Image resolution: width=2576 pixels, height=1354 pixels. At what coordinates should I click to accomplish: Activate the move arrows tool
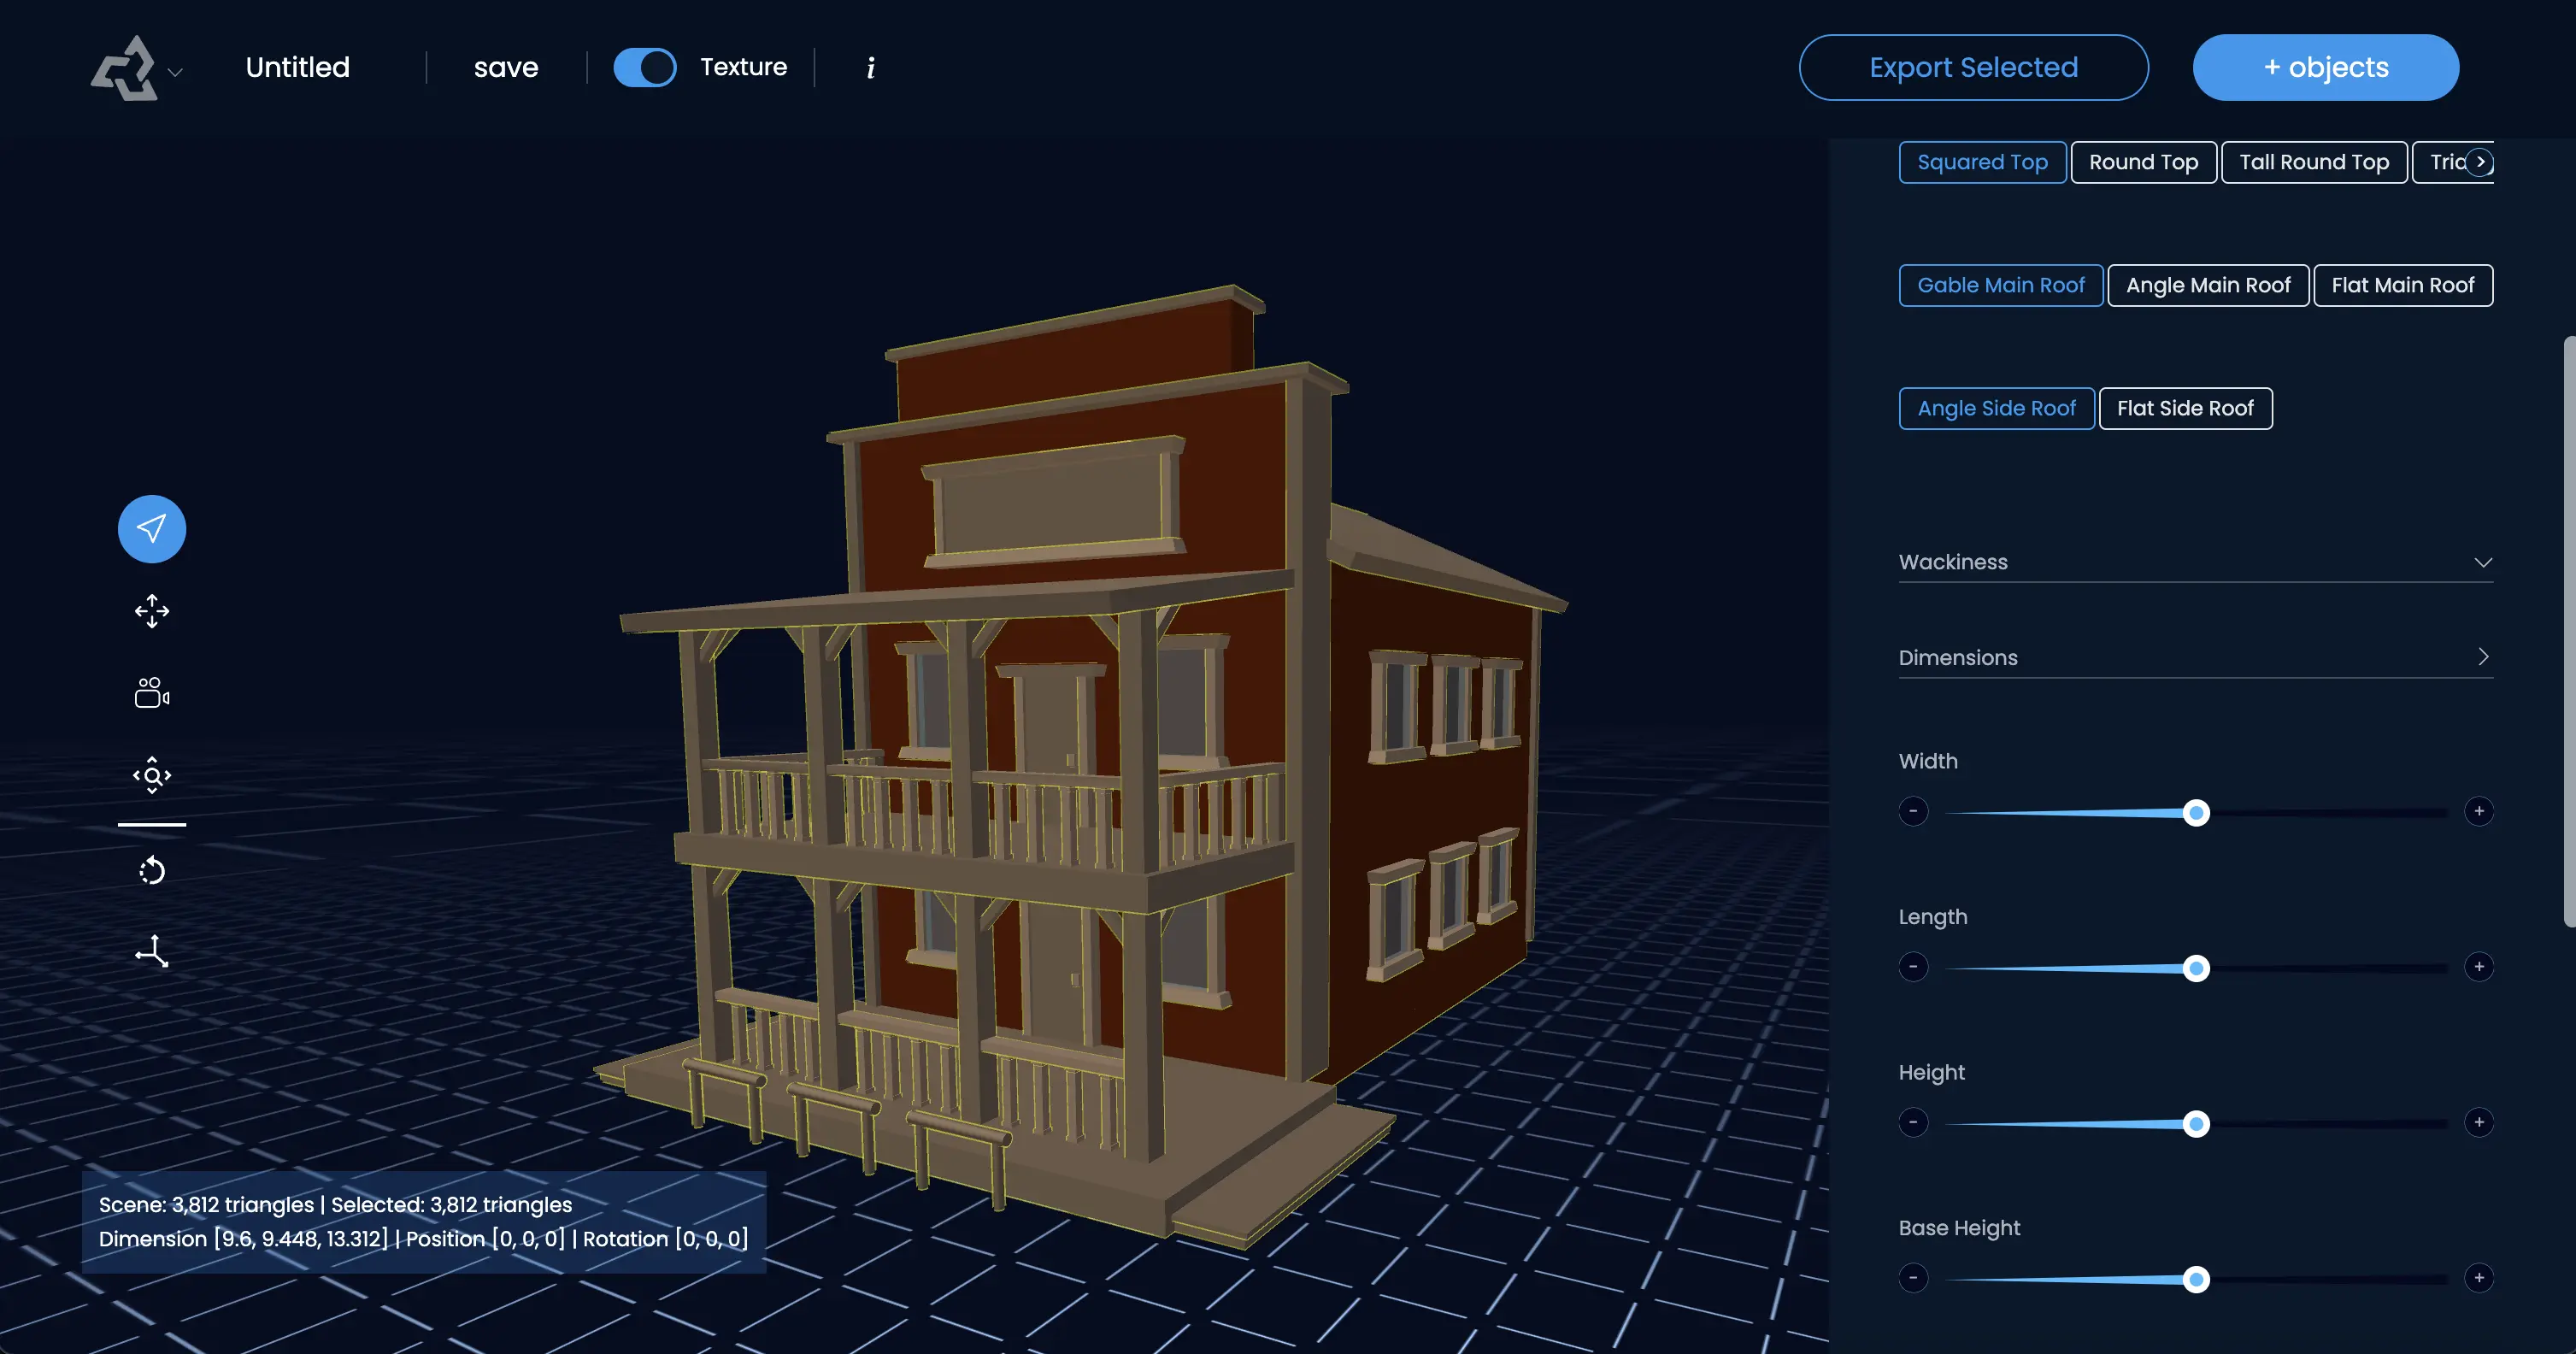[152, 611]
